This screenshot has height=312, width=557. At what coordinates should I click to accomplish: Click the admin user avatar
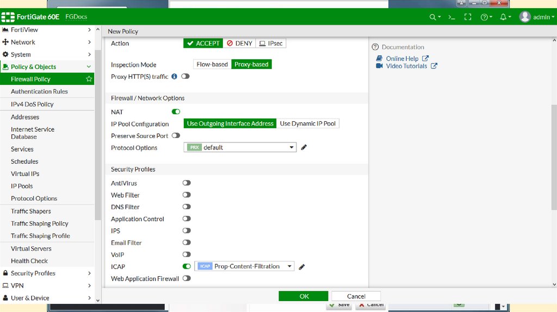tap(525, 17)
